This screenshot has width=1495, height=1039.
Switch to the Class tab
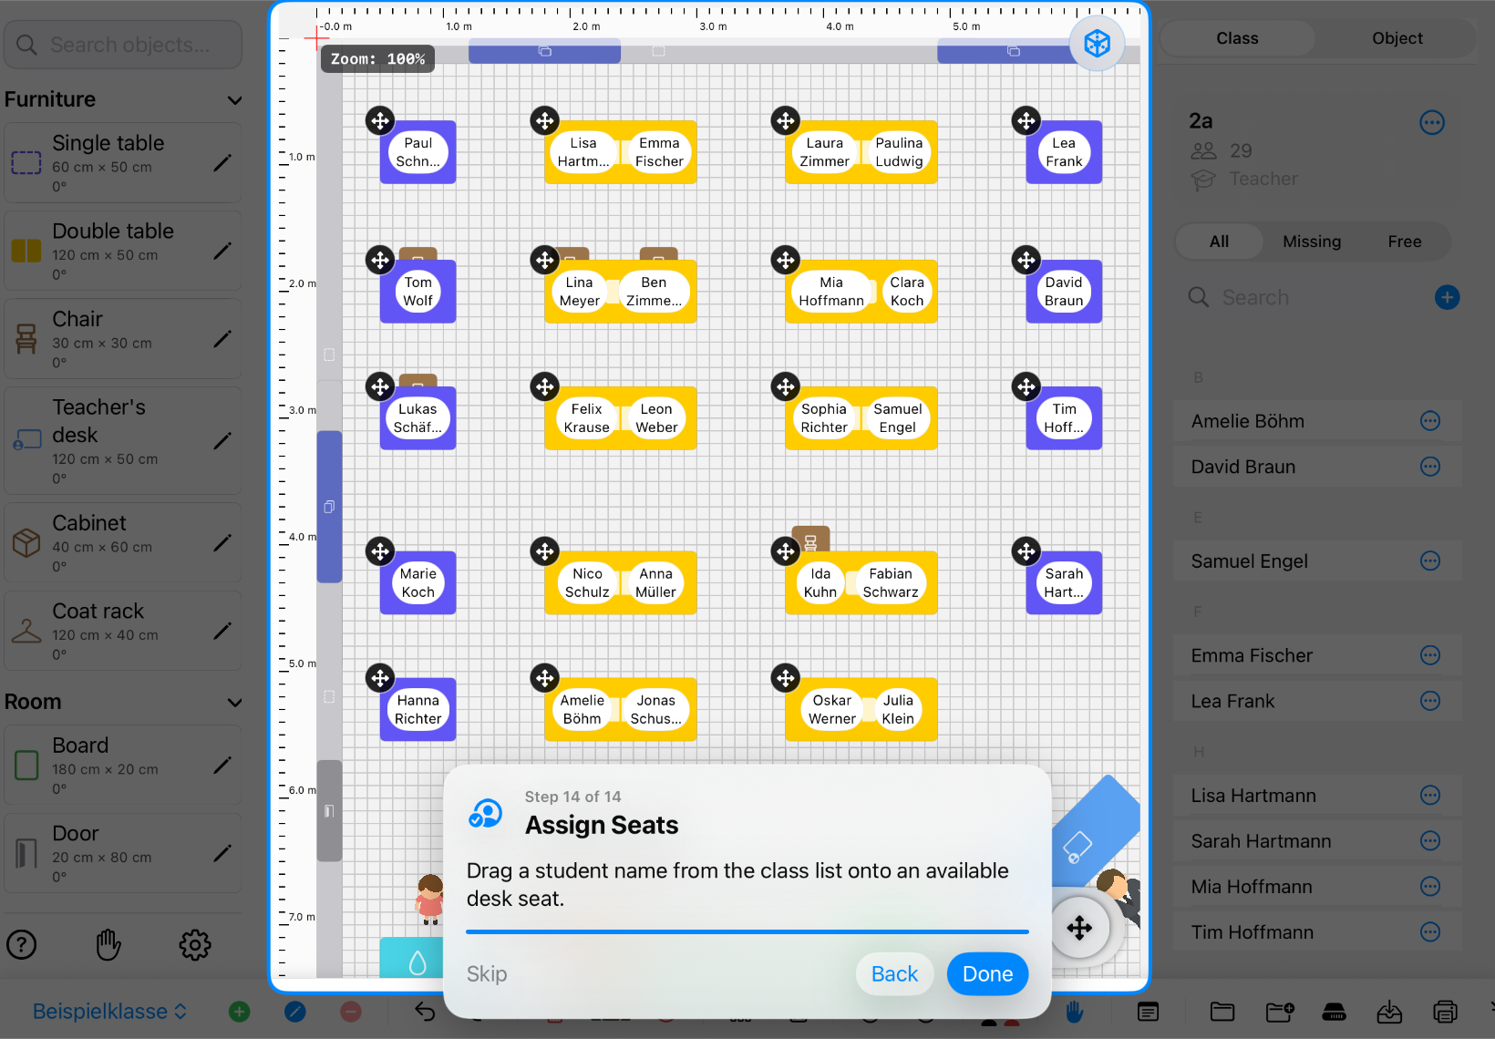(1237, 38)
